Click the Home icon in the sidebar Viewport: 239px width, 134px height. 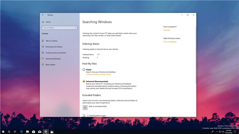pyautogui.click(x=43, y=22)
